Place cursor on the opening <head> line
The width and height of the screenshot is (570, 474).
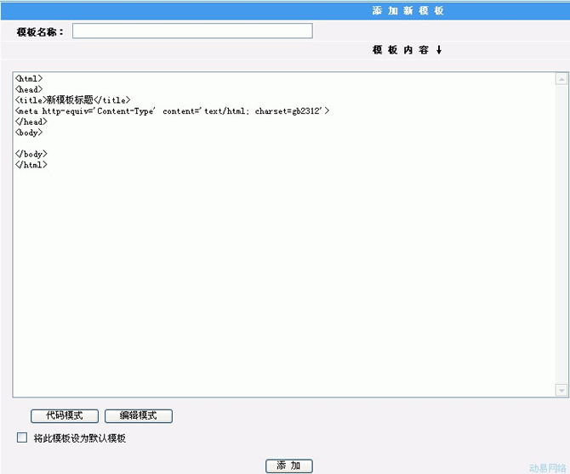pos(29,89)
